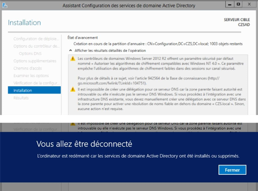258x191 pixels.
Task: Click the Active Directory wizard title bar icon
Action: (x=5, y=6)
